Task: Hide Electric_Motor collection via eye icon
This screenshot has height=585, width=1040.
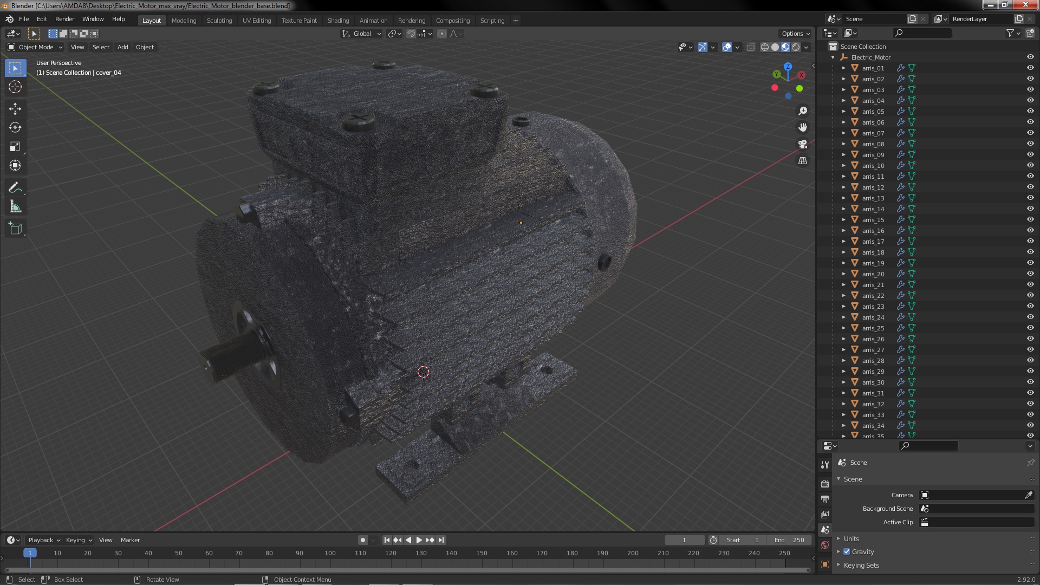Action: [x=1030, y=57]
